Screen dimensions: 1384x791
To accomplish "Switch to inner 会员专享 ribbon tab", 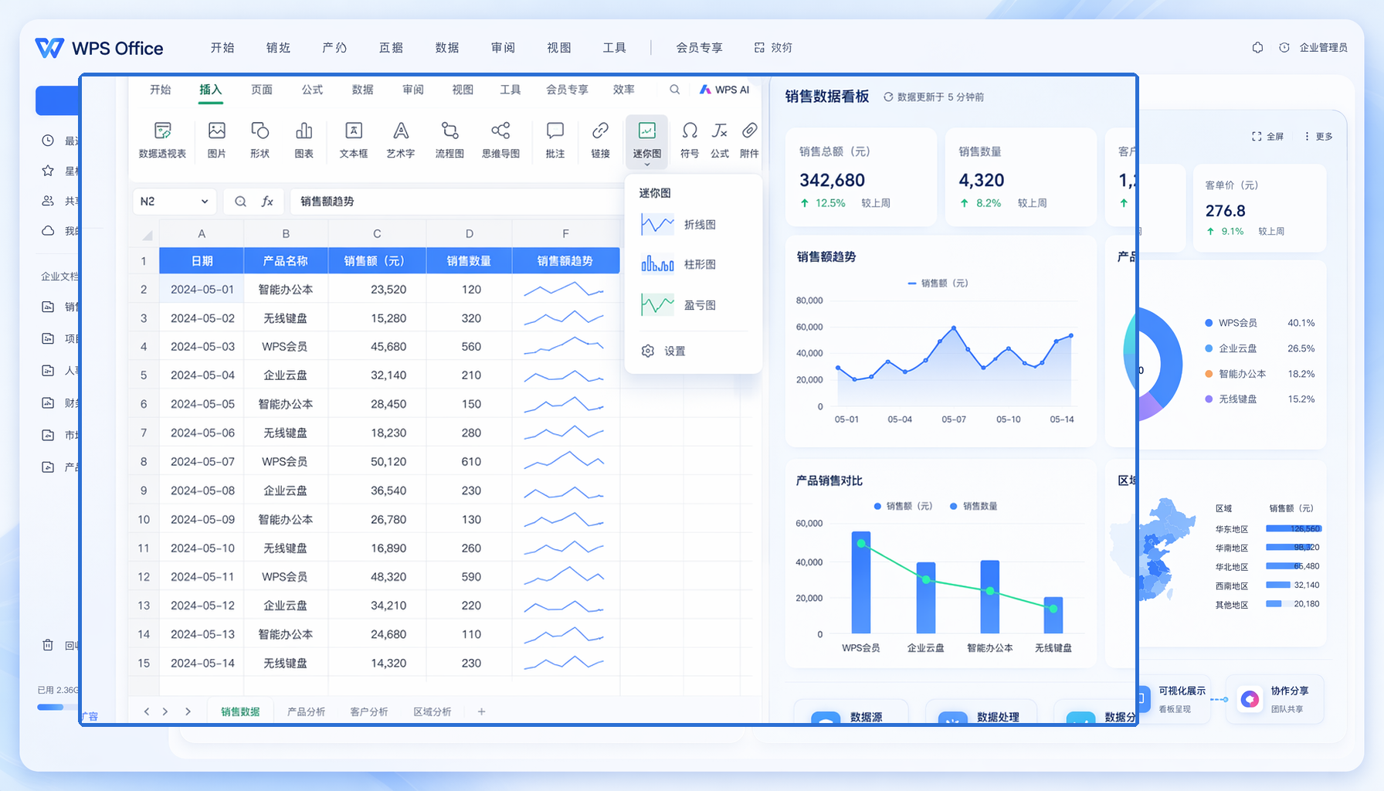I will pos(567,90).
